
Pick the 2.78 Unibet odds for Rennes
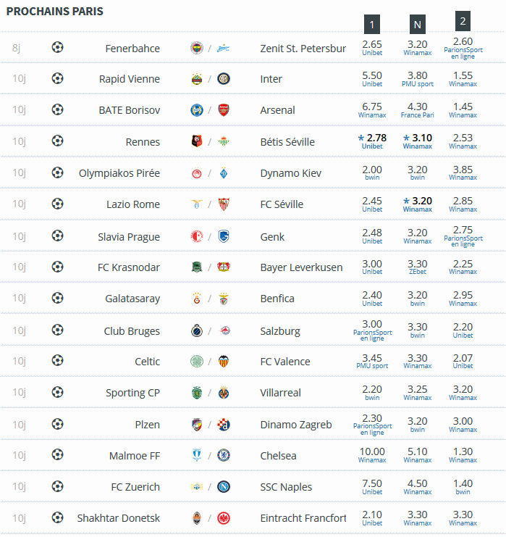click(372, 141)
